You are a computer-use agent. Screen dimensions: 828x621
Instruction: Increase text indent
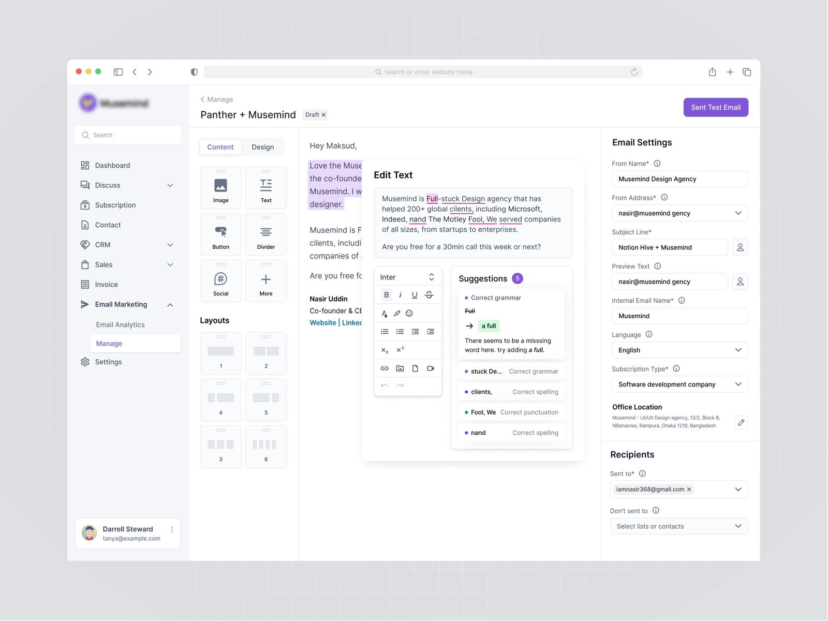tap(431, 332)
